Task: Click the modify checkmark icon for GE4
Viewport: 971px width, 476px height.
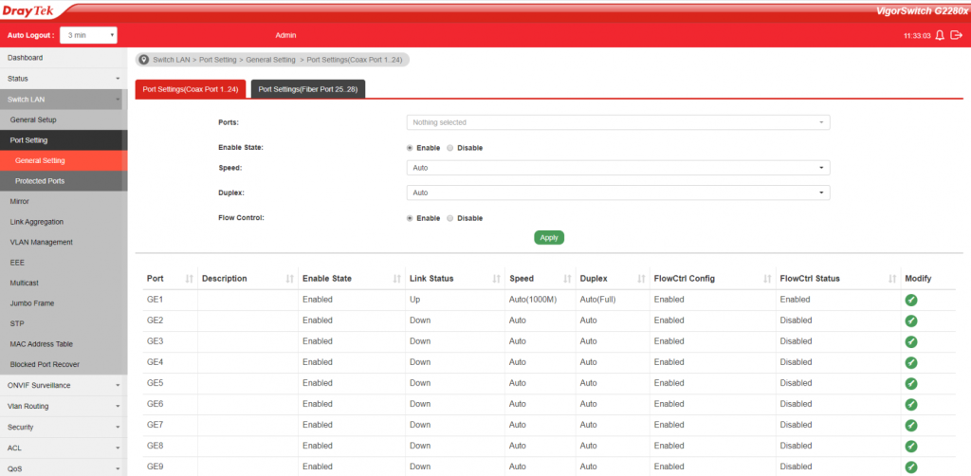Action: [911, 362]
